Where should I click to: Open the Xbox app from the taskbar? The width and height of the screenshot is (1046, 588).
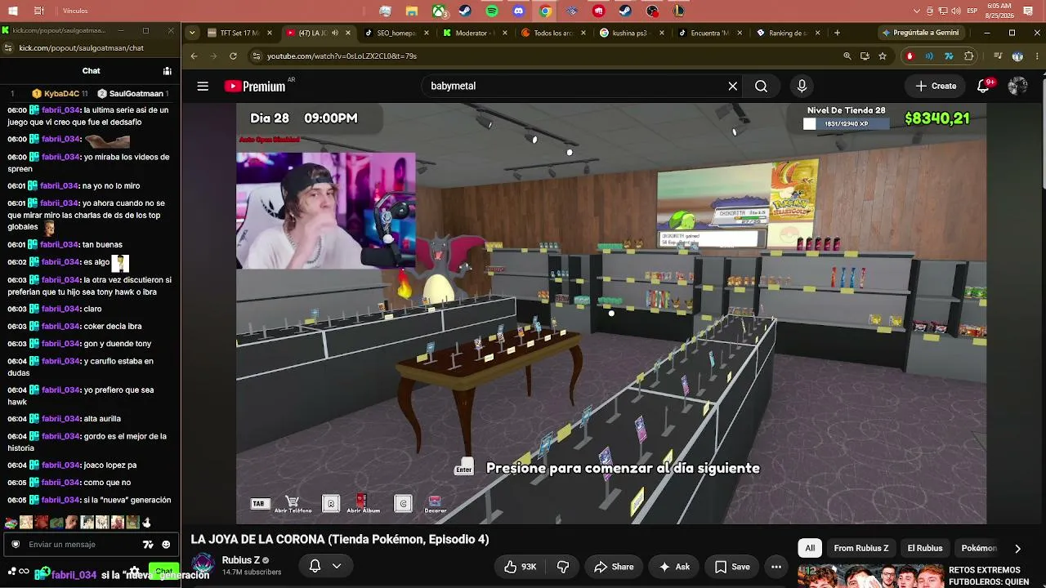(x=439, y=11)
